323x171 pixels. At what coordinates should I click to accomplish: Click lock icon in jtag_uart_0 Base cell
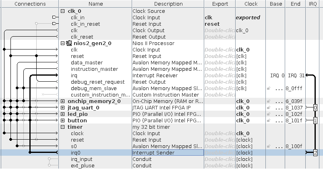tap(268, 108)
